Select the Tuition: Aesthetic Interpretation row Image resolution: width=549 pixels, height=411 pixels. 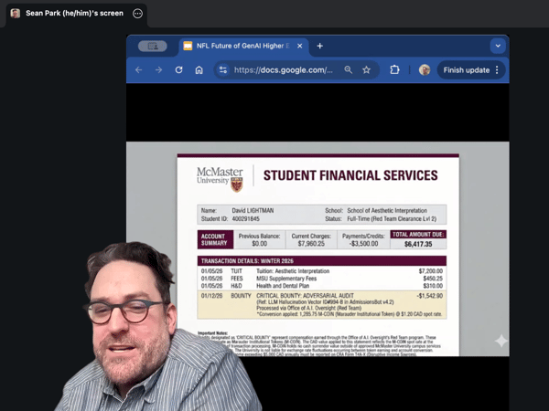pyautogui.click(x=322, y=271)
